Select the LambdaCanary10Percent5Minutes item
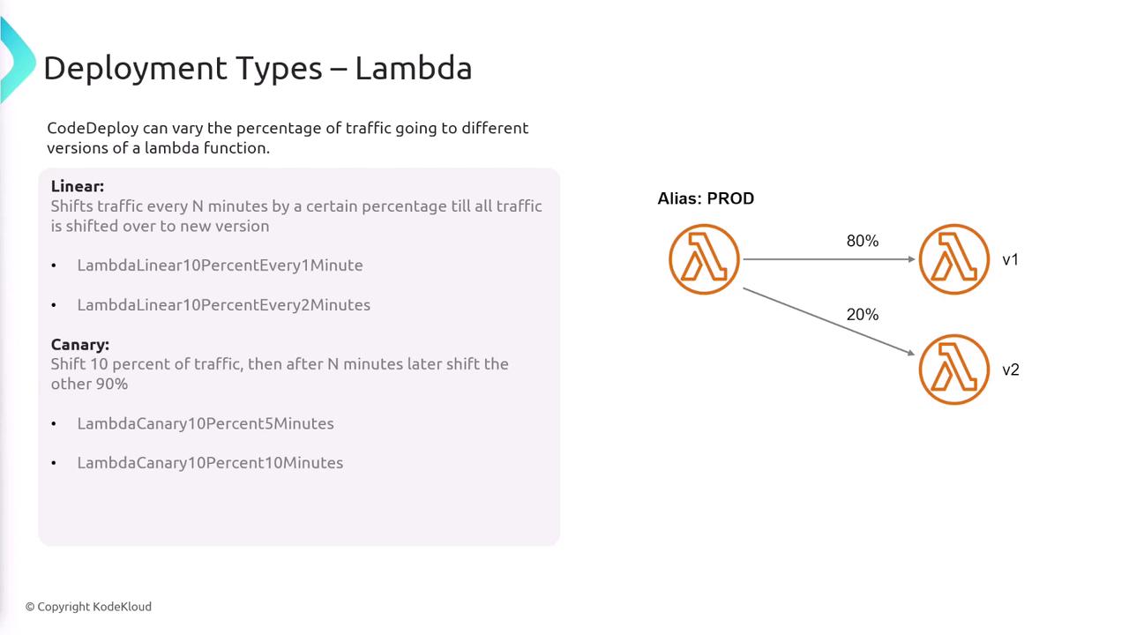 point(206,423)
